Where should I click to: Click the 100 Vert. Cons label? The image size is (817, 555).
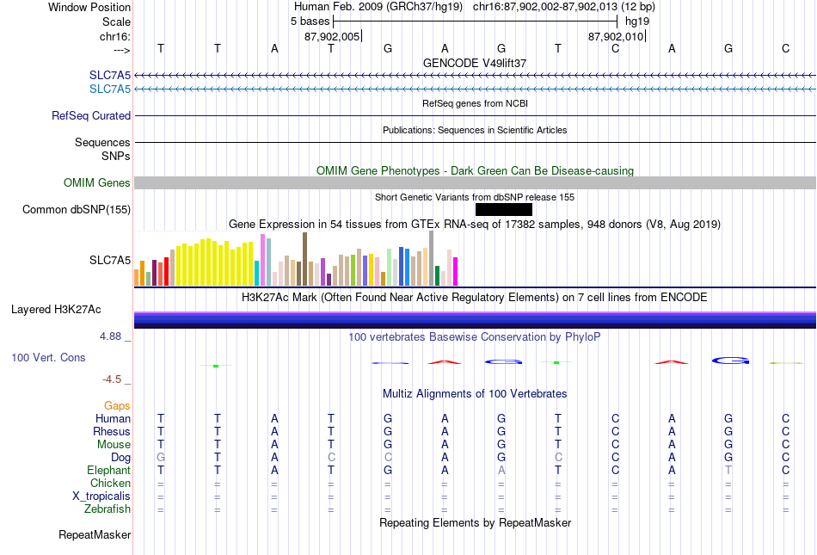(48, 357)
